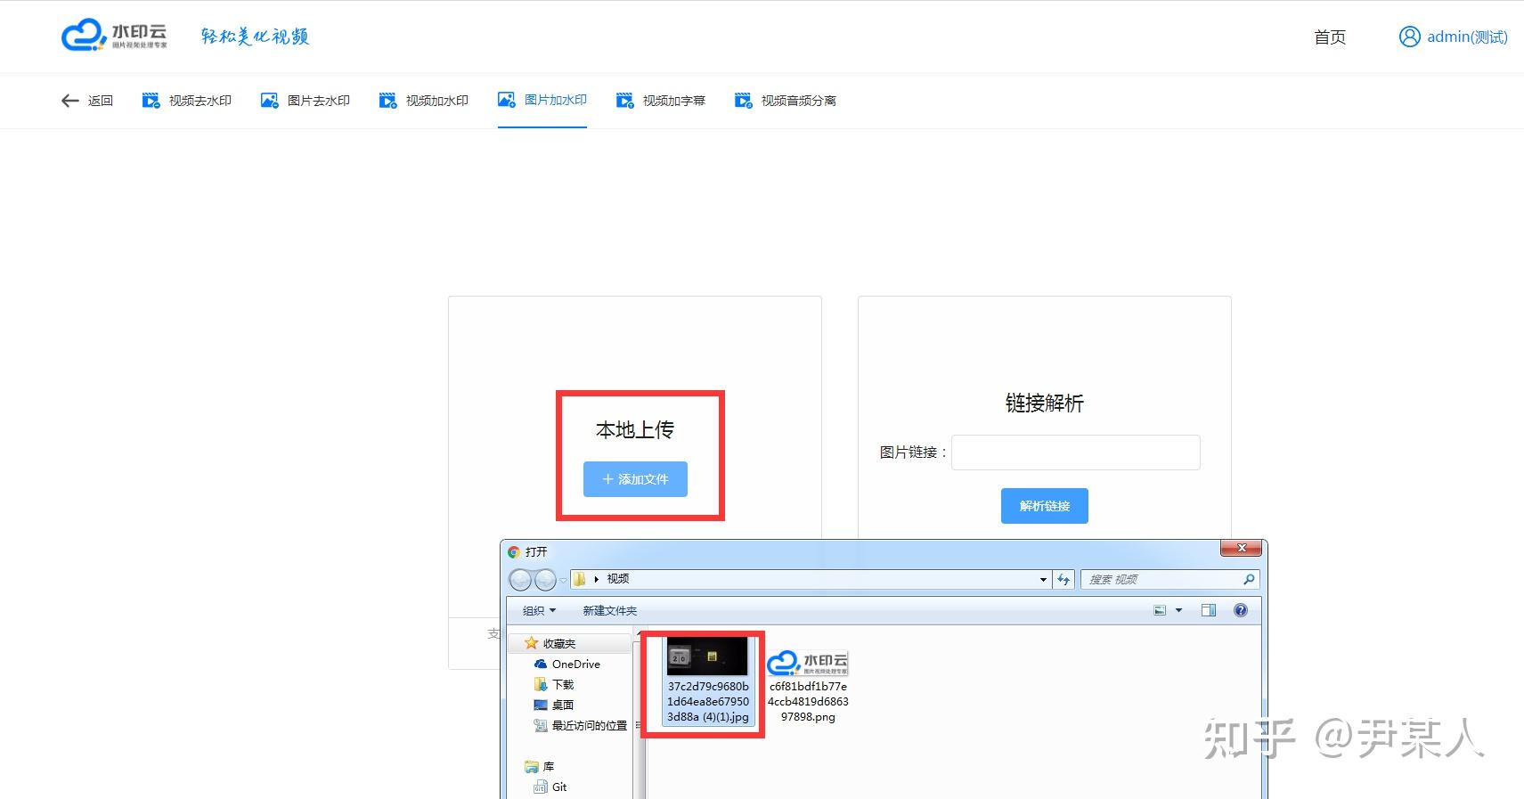Click the 添加文件 upload button

635,479
